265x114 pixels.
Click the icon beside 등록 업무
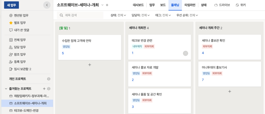pos(11,62)
